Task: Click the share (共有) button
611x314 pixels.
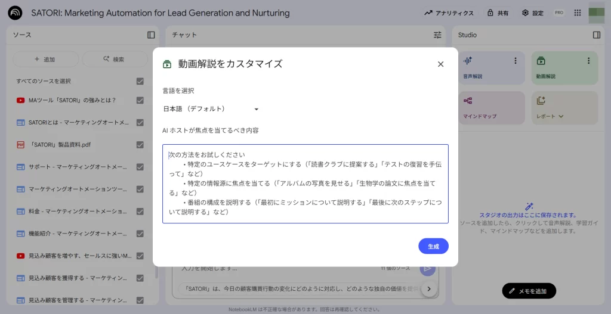Action: coord(498,13)
